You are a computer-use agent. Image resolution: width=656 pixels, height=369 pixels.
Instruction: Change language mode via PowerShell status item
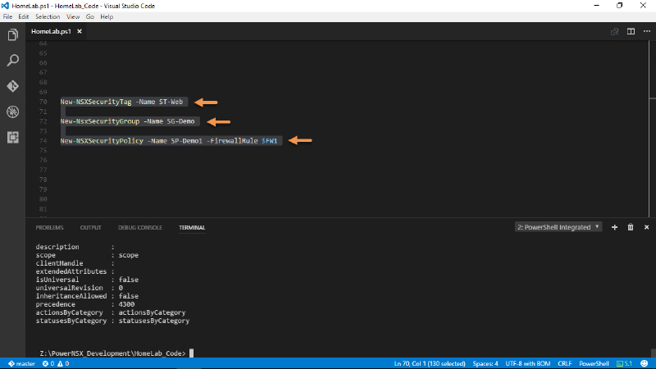tap(594, 363)
